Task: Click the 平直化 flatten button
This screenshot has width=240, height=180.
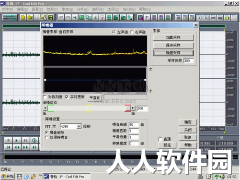Action: pos(95,98)
